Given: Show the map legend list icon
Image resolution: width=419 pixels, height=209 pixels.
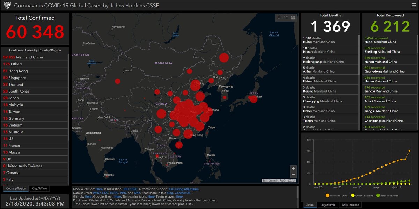Looking at the screenshot, I should coord(286,18).
